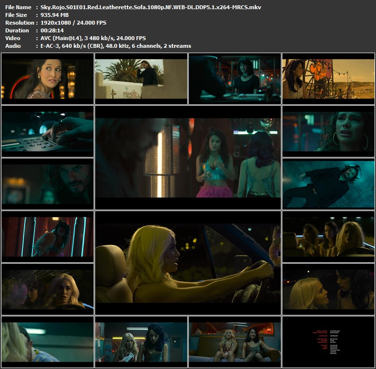The width and height of the screenshot is (376, 369).
Task: Open thumbnail of bearded man's dark close-up
Action: (x=47, y=184)
